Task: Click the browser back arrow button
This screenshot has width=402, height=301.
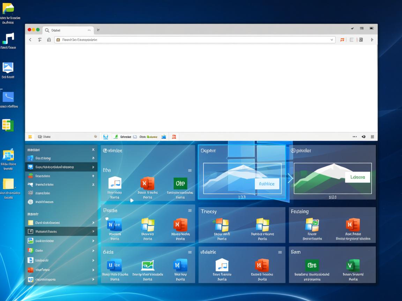Action: pos(30,40)
